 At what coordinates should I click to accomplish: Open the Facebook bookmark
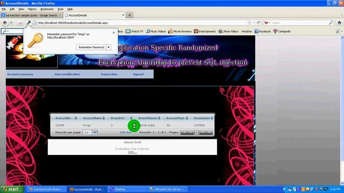tap(263, 31)
